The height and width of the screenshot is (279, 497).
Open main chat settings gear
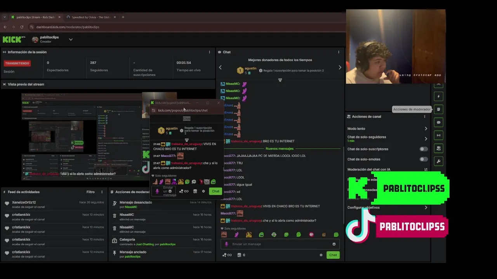[x=321, y=255]
